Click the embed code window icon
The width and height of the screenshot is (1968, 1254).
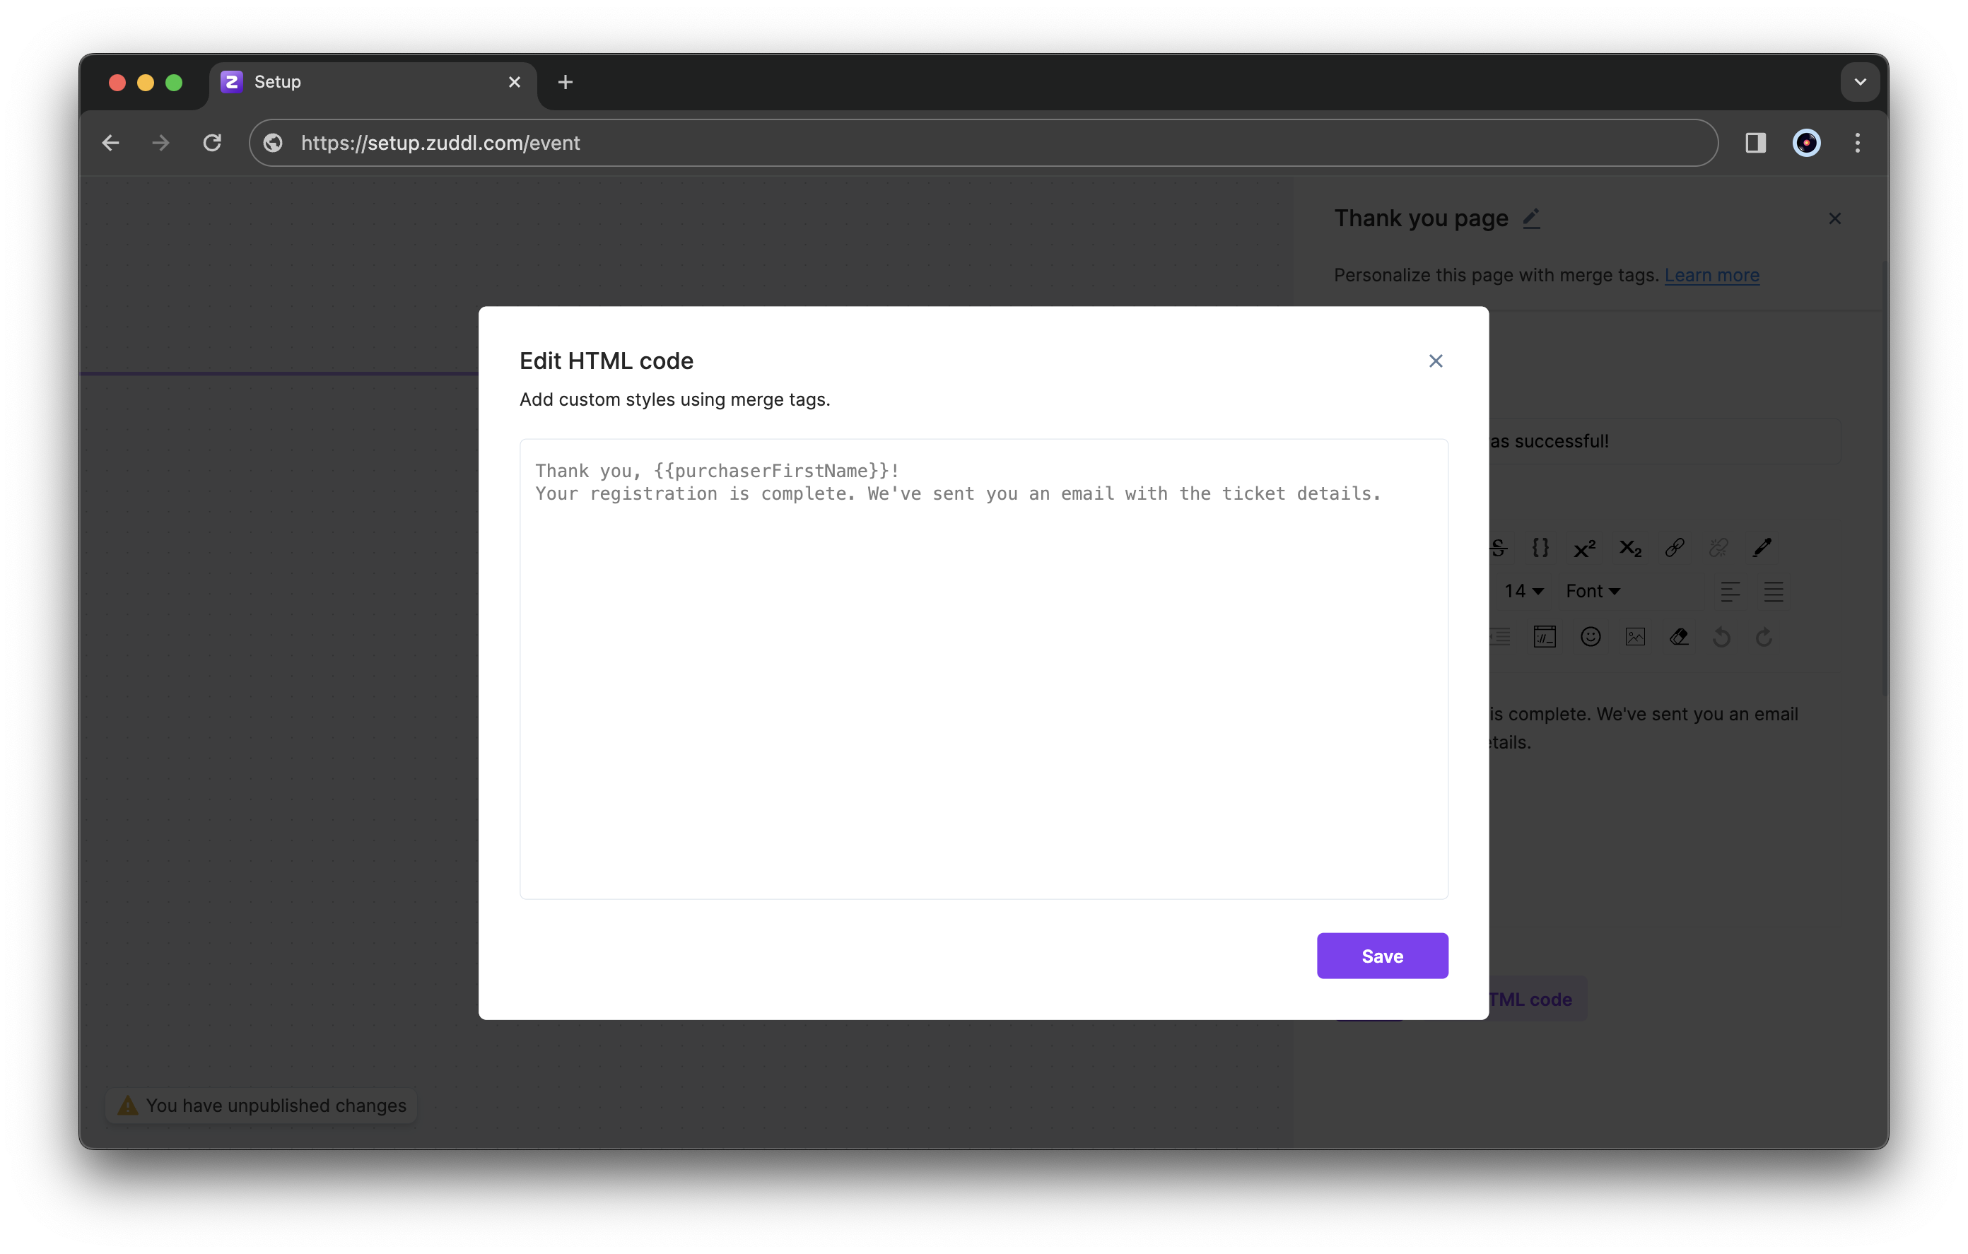(x=1545, y=637)
